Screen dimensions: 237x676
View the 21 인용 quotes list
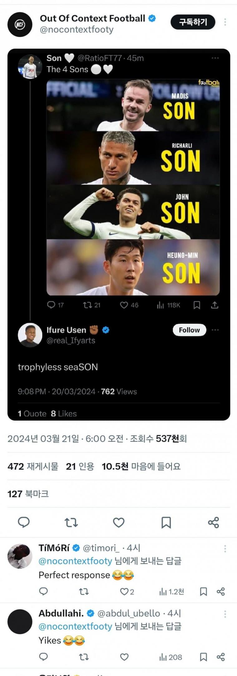tap(80, 466)
